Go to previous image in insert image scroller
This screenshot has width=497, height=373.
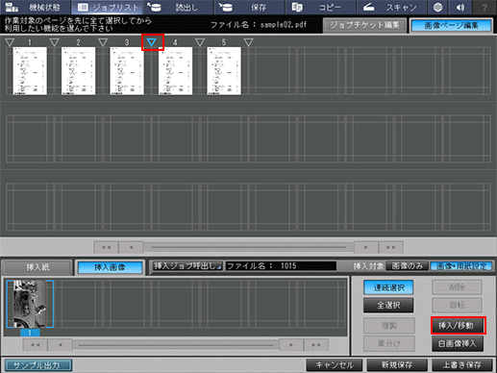60,345
